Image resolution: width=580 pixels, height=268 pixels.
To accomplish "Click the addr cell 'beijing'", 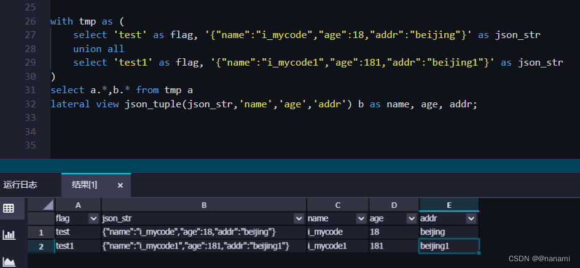I will coord(449,232).
